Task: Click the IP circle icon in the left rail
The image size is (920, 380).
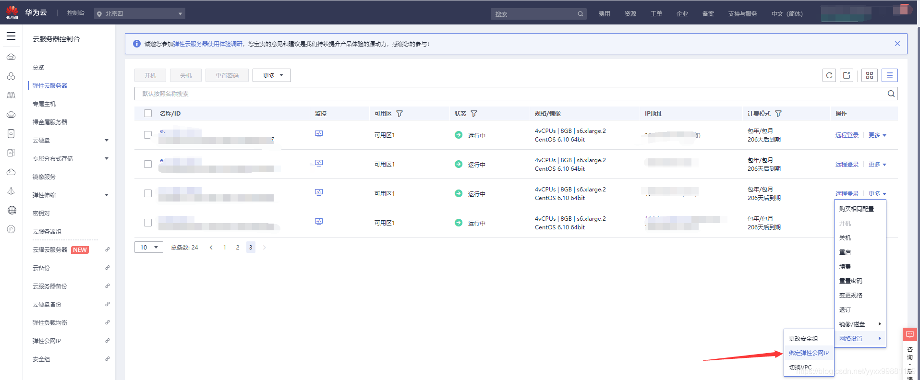Action: [x=11, y=229]
